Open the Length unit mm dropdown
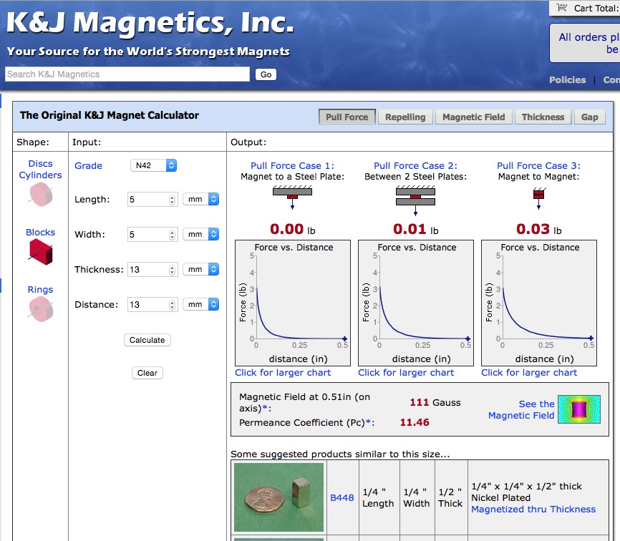 pyautogui.click(x=201, y=199)
